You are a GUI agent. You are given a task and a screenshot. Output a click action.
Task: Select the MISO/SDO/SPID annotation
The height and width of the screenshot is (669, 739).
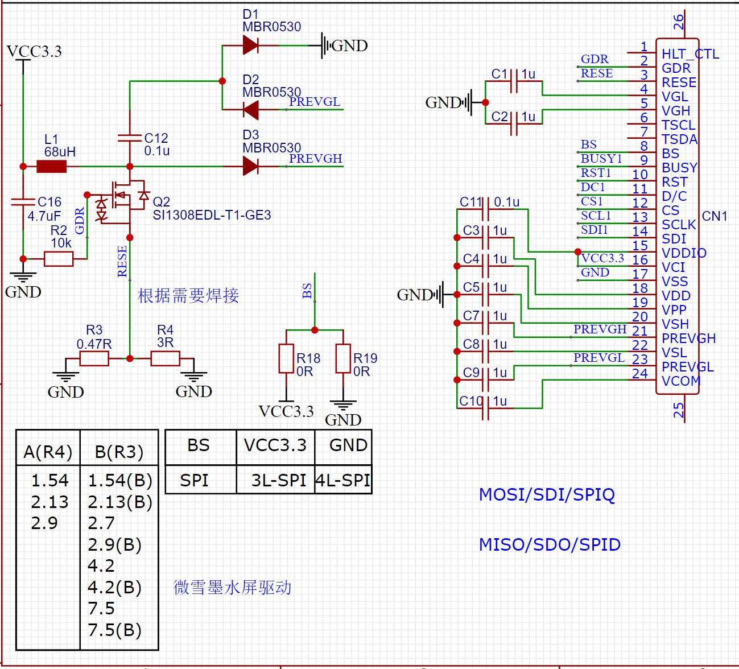pyautogui.click(x=550, y=544)
